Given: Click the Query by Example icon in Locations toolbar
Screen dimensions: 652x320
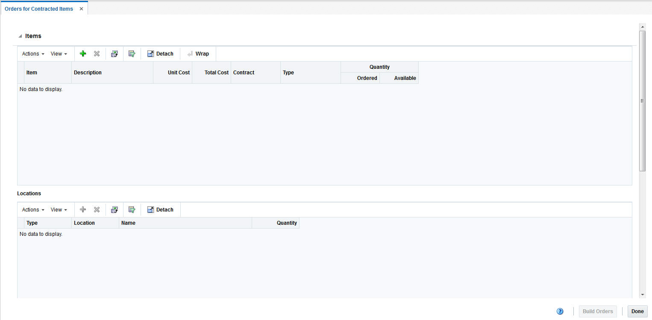Looking at the screenshot, I should tap(132, 209).
